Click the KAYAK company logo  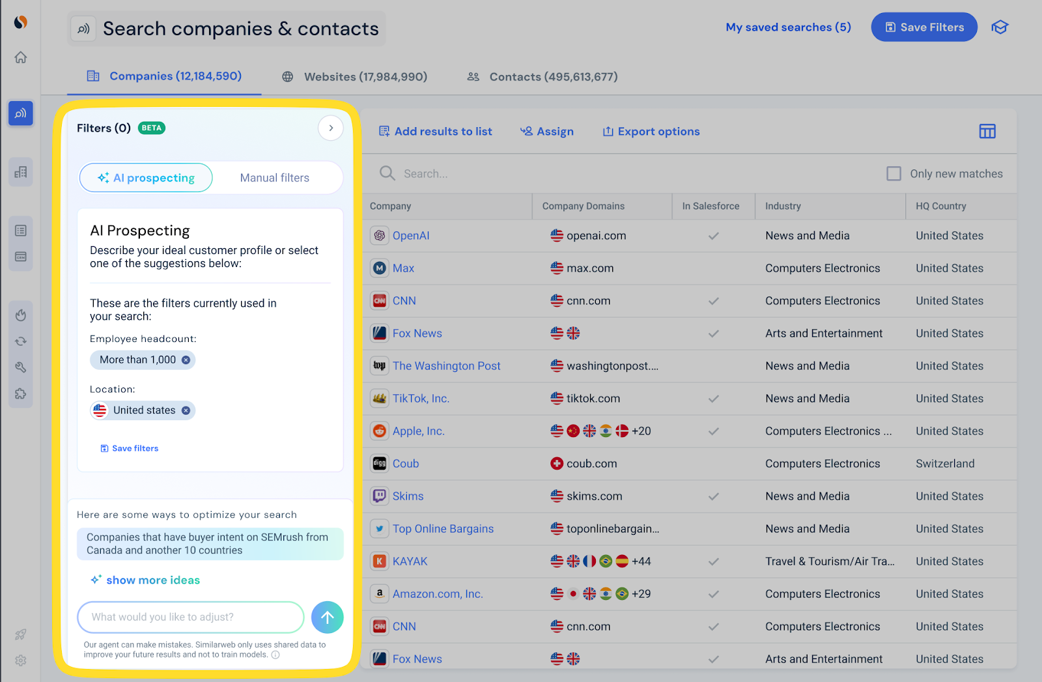(x=380, y=561)
